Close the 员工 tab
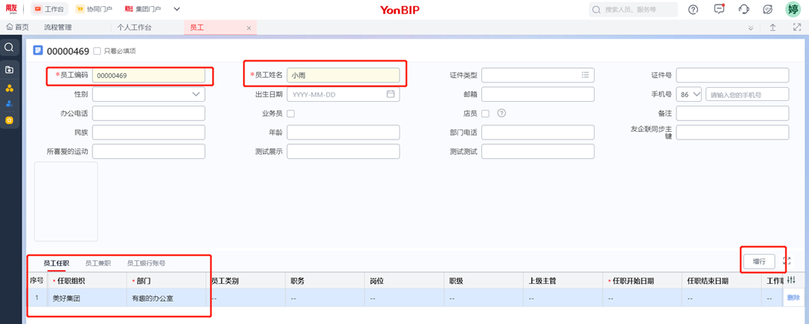The height and width of the screenshot is (324, 809). (x=248, y=29)
